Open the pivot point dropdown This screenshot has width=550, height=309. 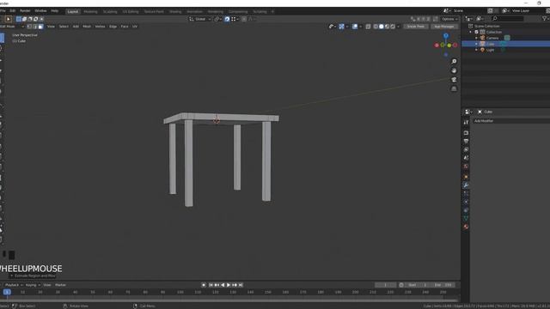point(217,19)
